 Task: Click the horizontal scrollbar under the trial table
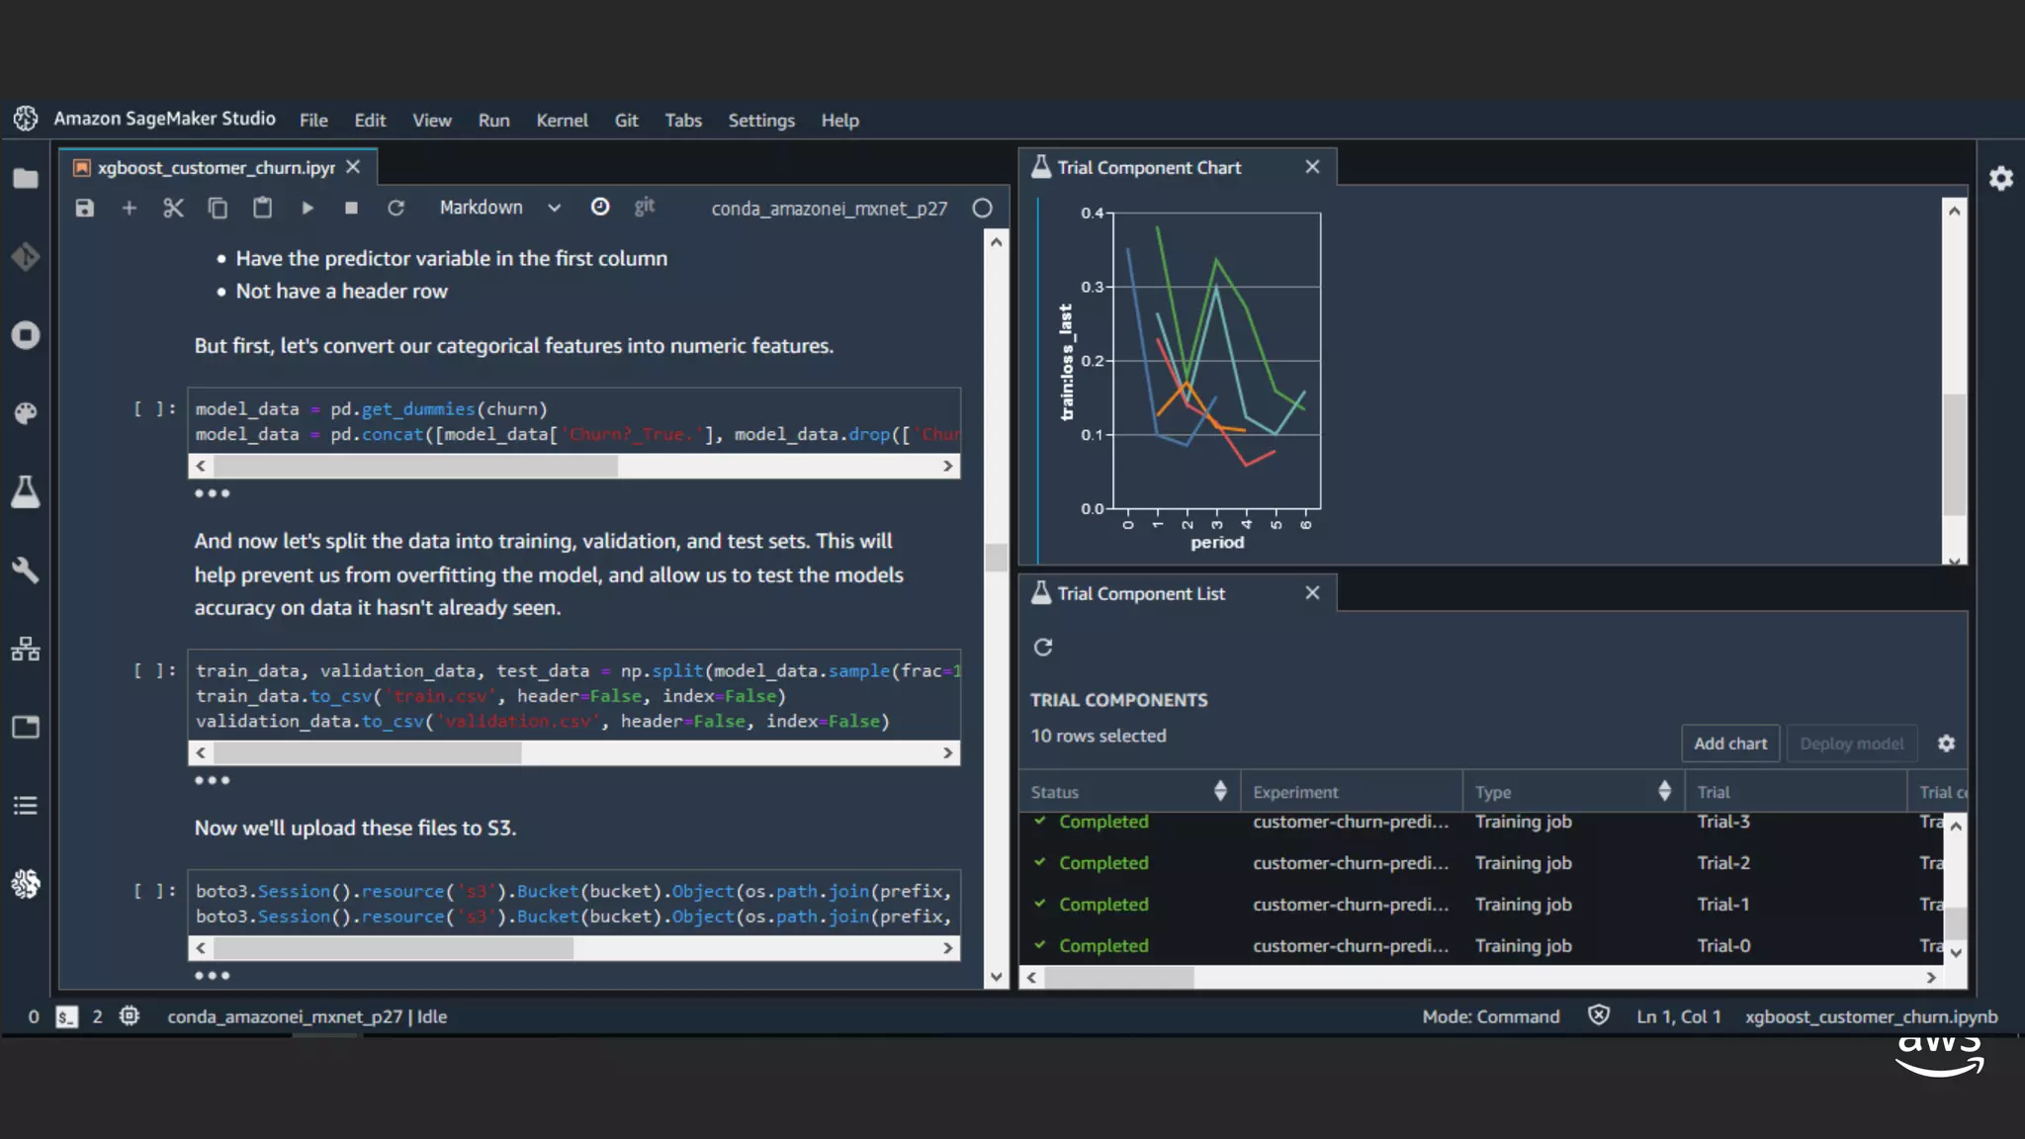pyautogui.click(x=1119, y=977)
